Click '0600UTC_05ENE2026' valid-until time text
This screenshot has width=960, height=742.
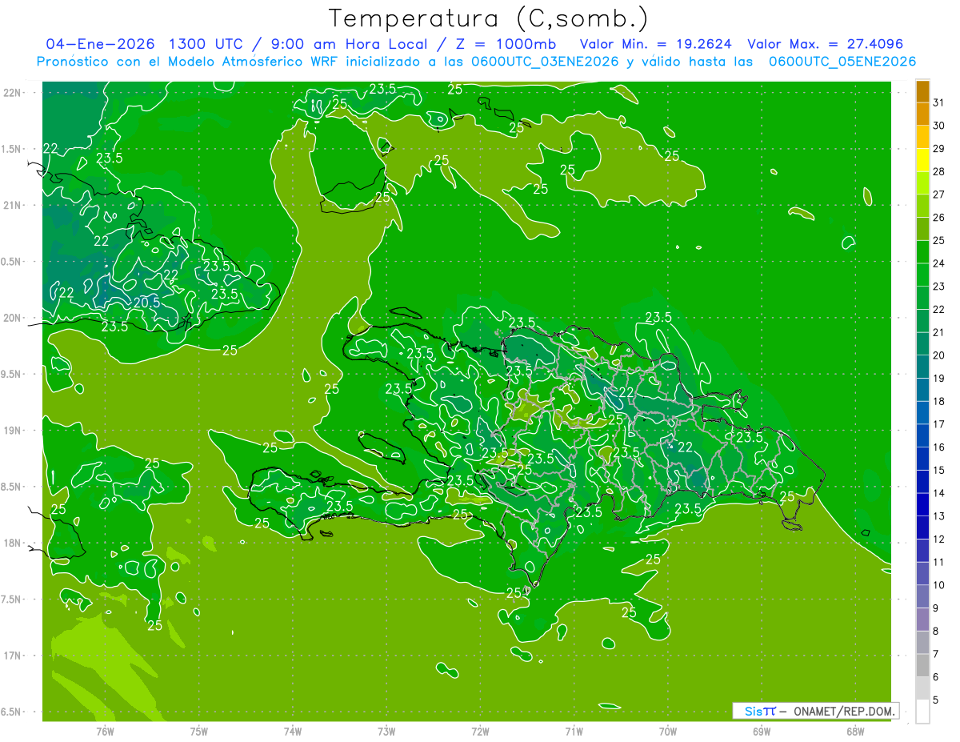(842, 62)
